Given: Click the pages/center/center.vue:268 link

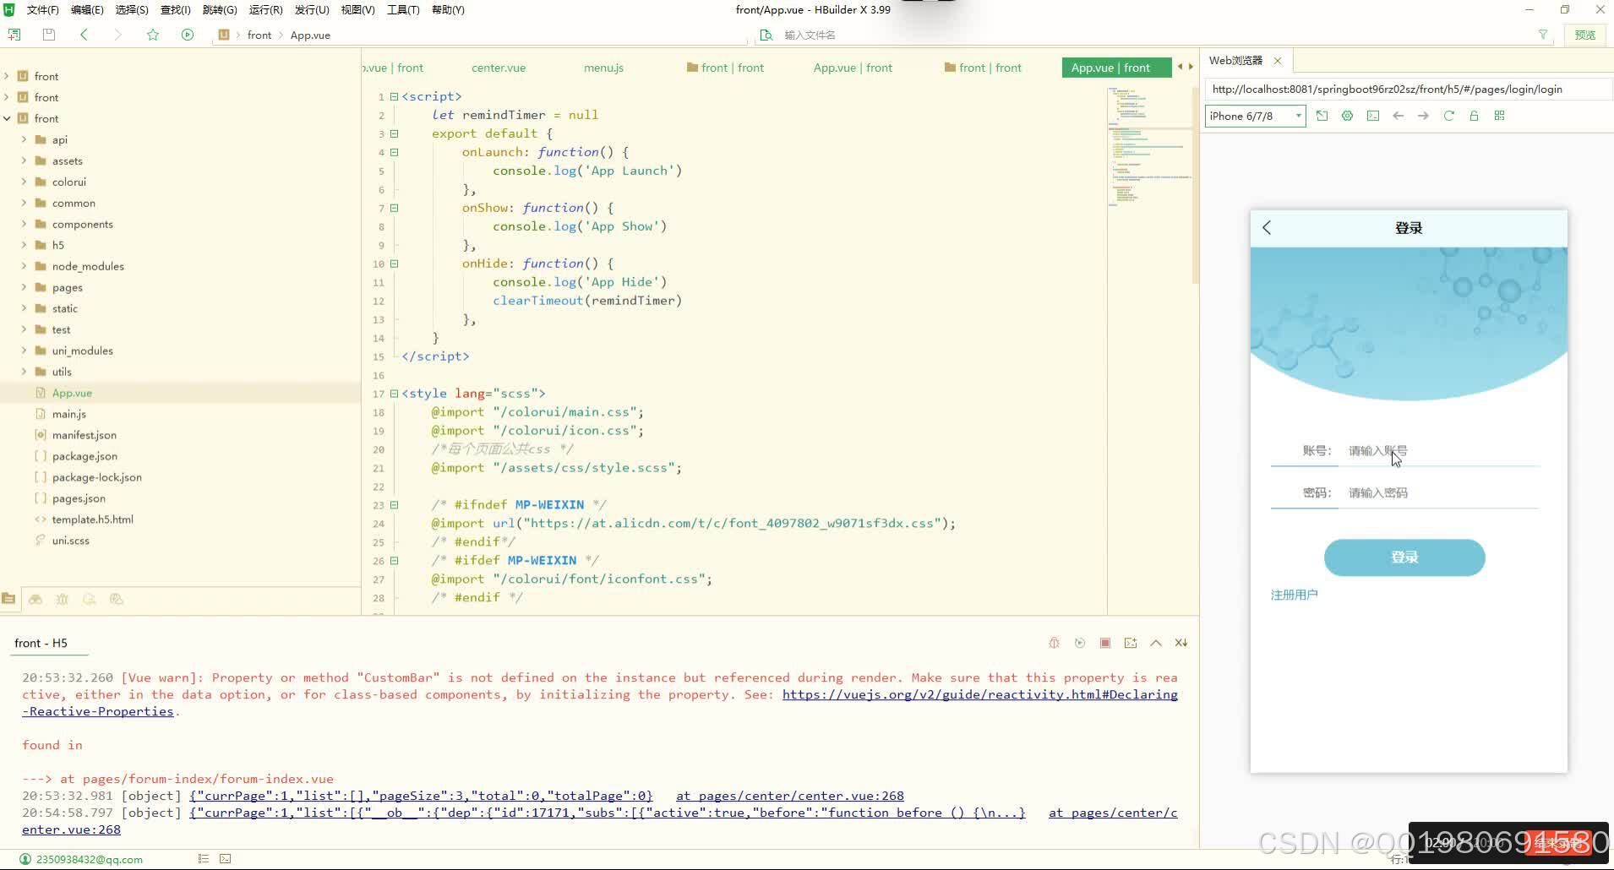Looking at the screenshot, I should pyautogui.click(x=790, y=796).
